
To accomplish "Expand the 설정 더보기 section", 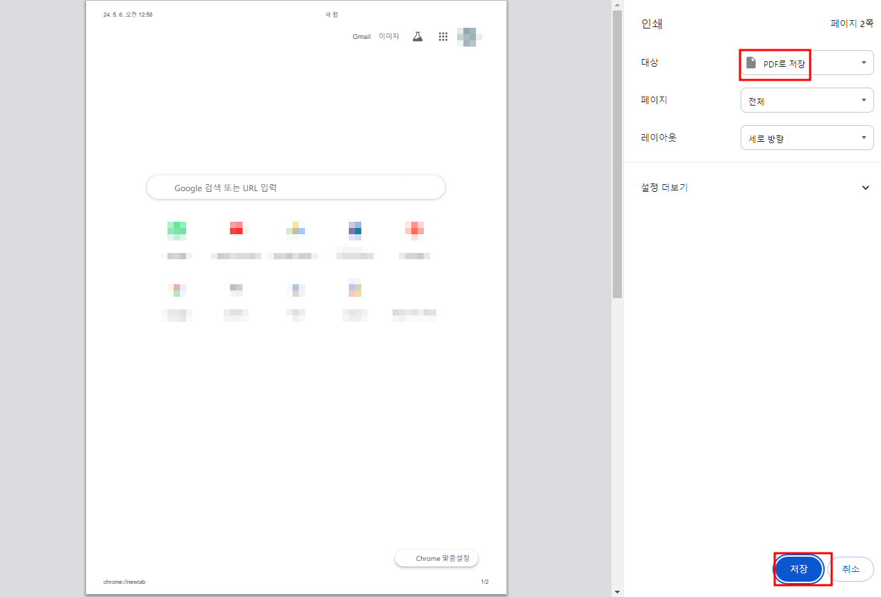I will coord(865,187).
